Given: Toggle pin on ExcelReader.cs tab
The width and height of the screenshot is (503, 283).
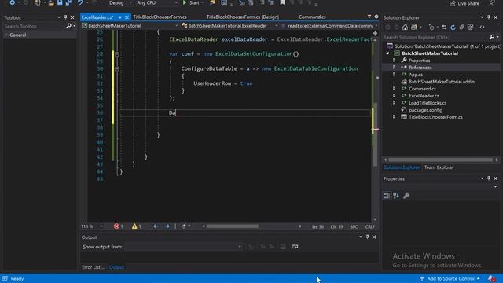Looking at the screenshot, I should click(119, 17).
